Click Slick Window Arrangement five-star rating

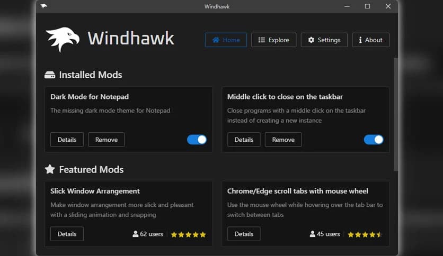point(189,234)
